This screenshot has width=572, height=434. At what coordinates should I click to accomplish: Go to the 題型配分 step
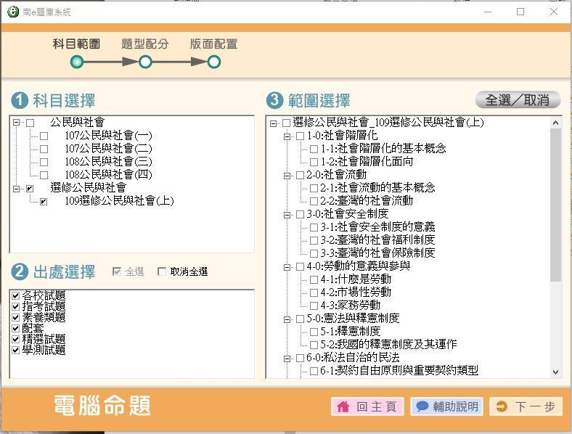click(145, 44)
